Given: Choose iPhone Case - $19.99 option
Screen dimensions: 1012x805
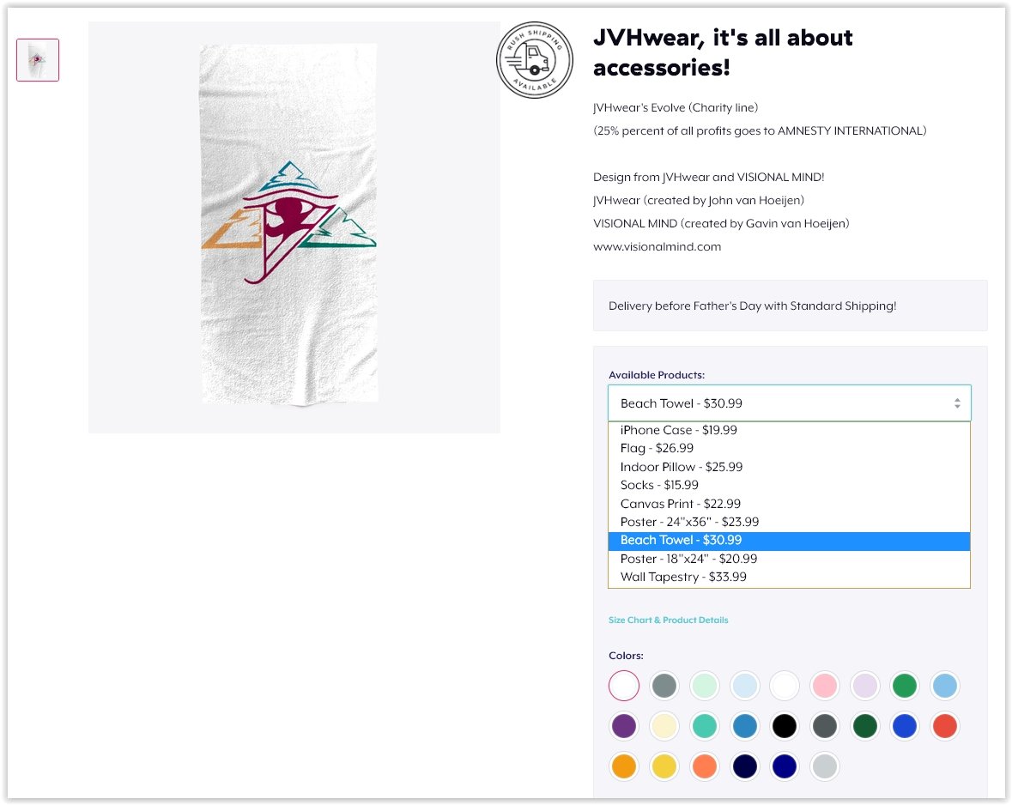Looking at the screenshot, I should pyautogui.click(x=790, y=430).
